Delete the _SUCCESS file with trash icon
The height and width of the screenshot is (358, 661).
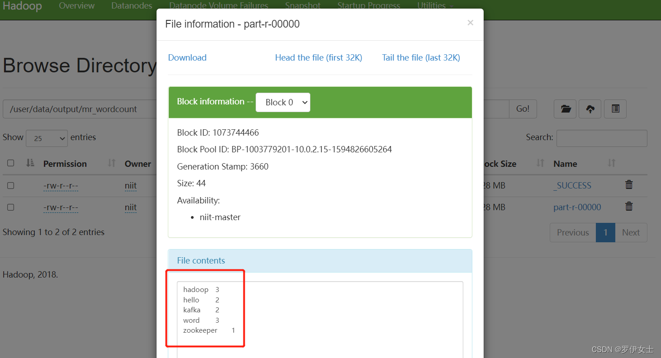(x=629, y=184)
